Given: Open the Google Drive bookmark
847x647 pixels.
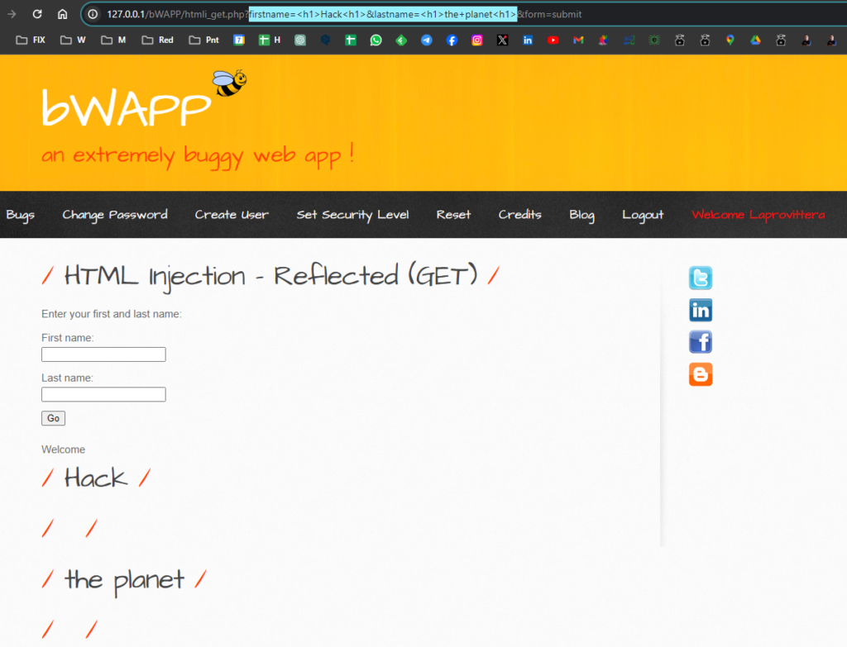Looking at the screenshot, I should point(756,40).
